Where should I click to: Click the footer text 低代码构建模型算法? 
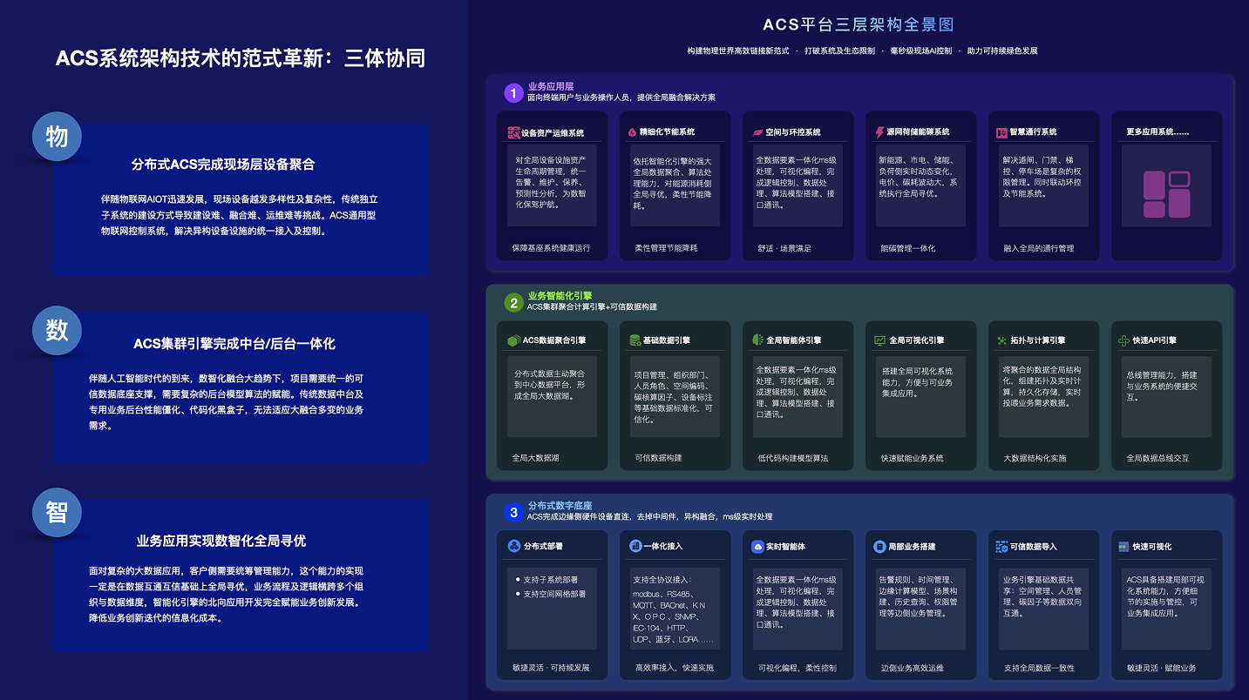coord(793,458)
